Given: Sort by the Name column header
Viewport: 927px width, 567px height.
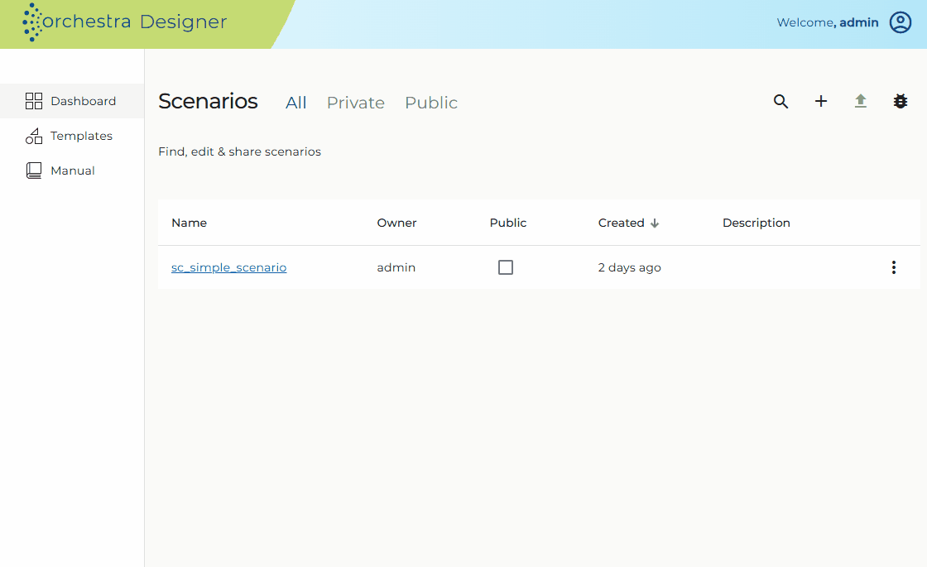Looking at the screenshot, I should pyautogui.click(x=190, y=223).
